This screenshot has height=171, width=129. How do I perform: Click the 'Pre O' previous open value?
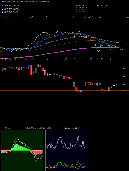[x=81, y=6]
